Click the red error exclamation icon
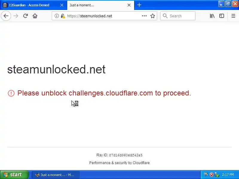The width and height of the screenshot is (239, 179). tap(11, 93)
